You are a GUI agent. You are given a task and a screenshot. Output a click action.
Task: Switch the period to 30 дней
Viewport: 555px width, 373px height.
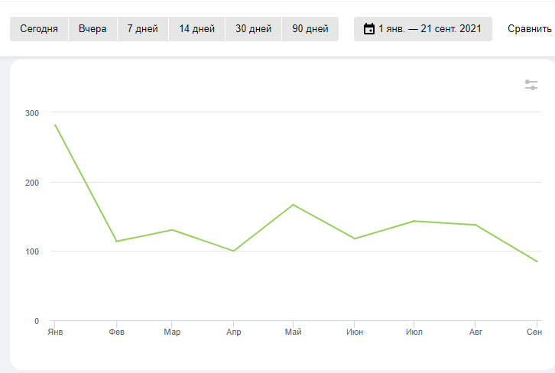(254, 29)
